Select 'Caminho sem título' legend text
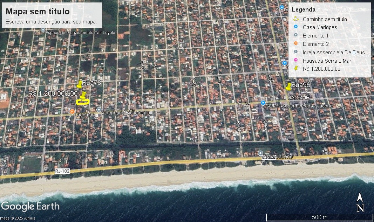 click(325, 19)
